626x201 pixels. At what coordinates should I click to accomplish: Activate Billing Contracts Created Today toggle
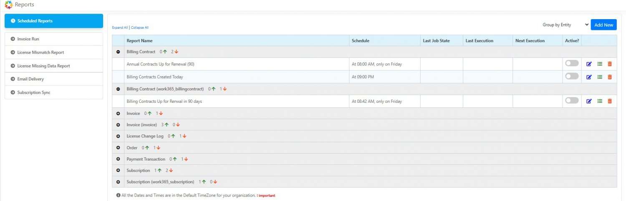[572, 76]
